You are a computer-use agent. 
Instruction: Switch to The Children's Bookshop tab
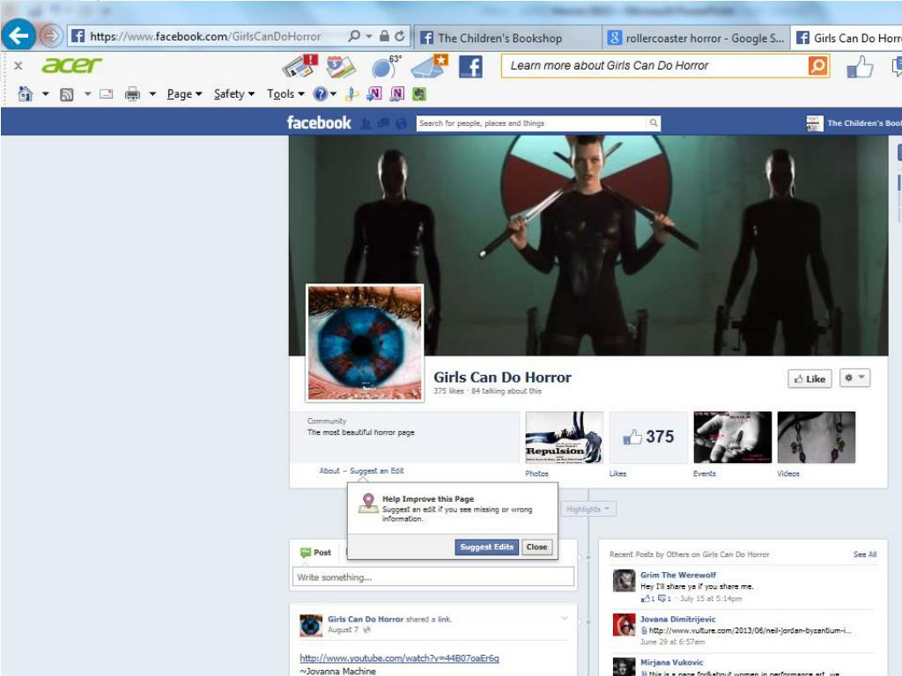click(507, 38)
